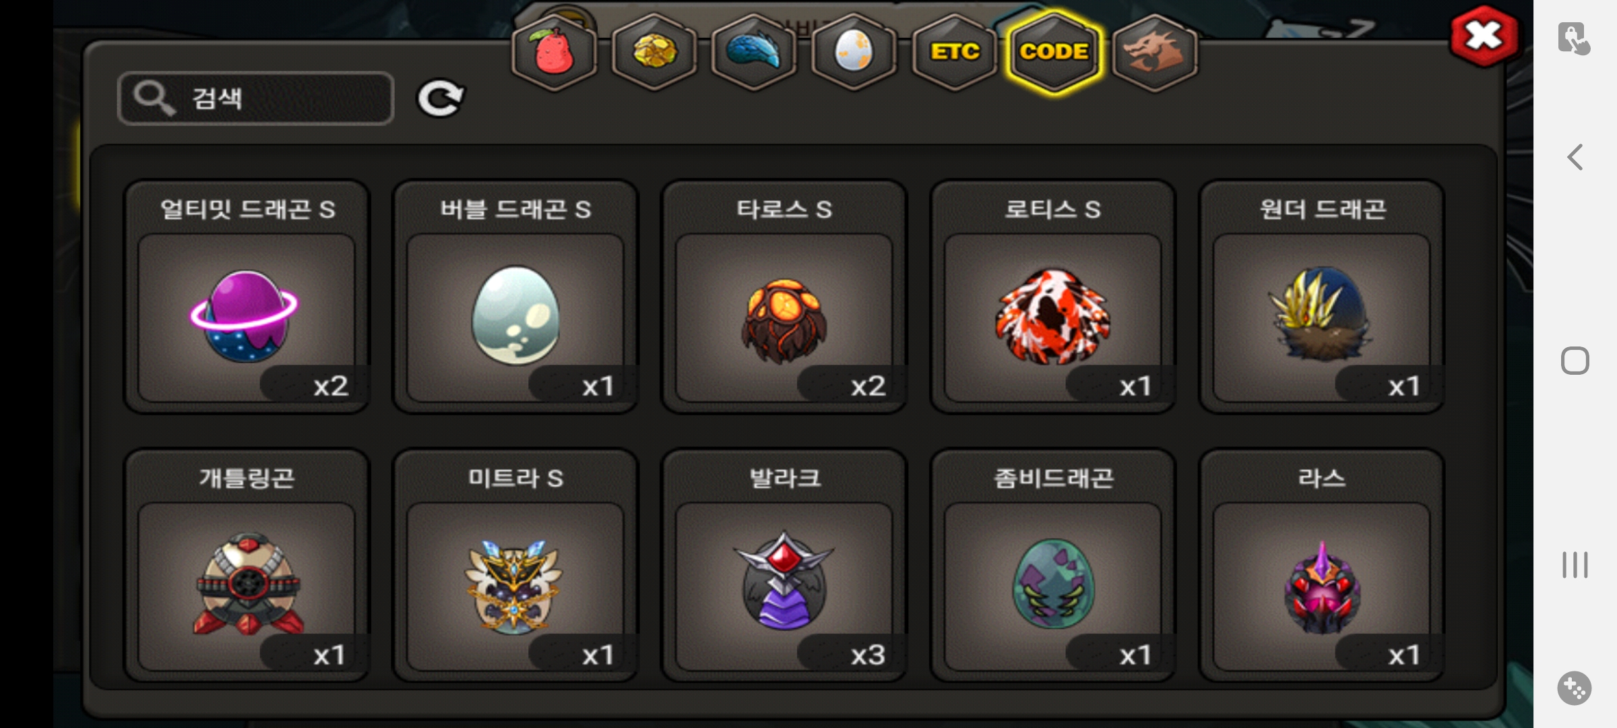Select the 개틀링곤 egg item
This screenshot has width=1617, height=728.
247,566
